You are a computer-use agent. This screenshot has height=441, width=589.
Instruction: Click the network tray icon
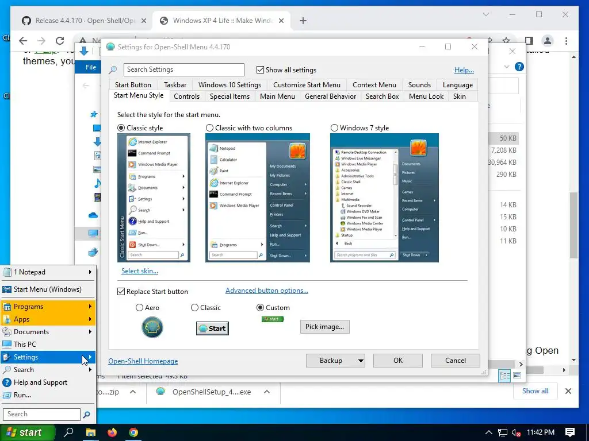click(x=503, y=432)
